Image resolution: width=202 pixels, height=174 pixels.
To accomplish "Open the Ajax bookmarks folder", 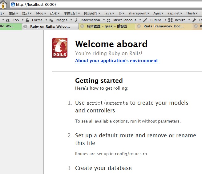I will (x=158, y=13).
